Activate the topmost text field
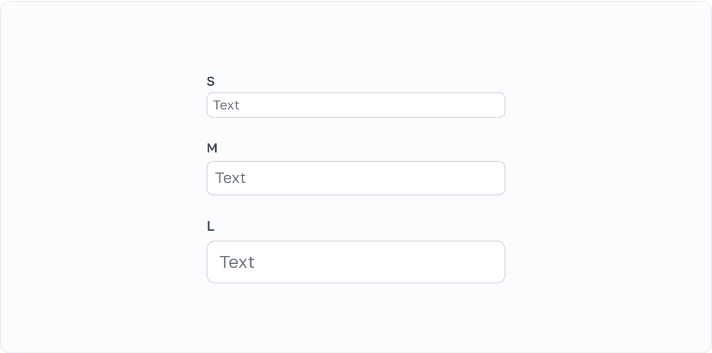 pyautogui.click(x=355, y=105)
